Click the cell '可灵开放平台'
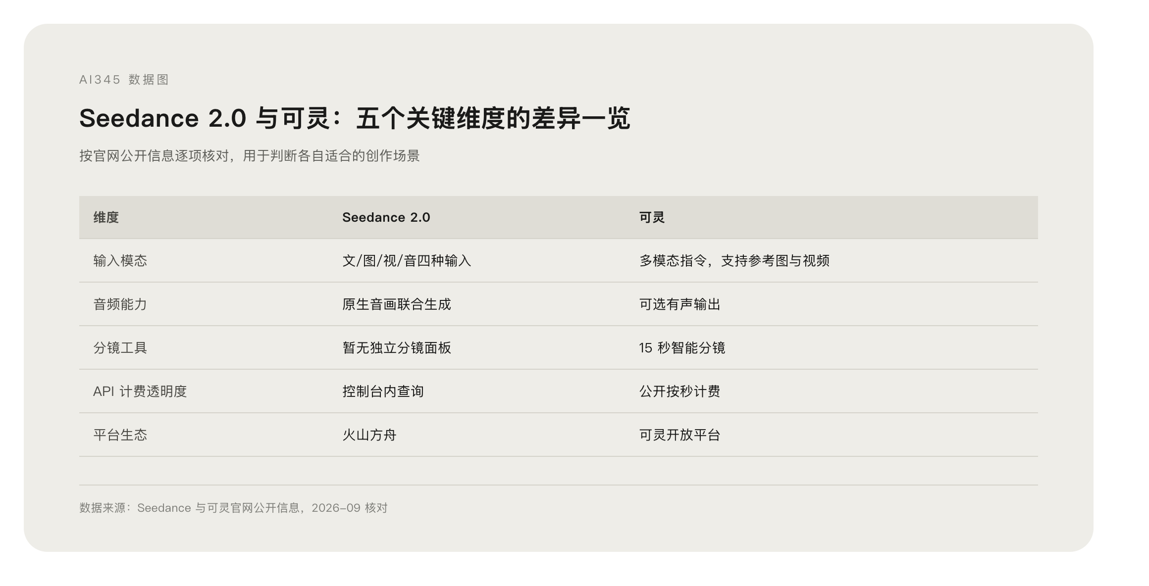Image resolution: width=1149 pixels, height=586 pixels. [680, 435]
